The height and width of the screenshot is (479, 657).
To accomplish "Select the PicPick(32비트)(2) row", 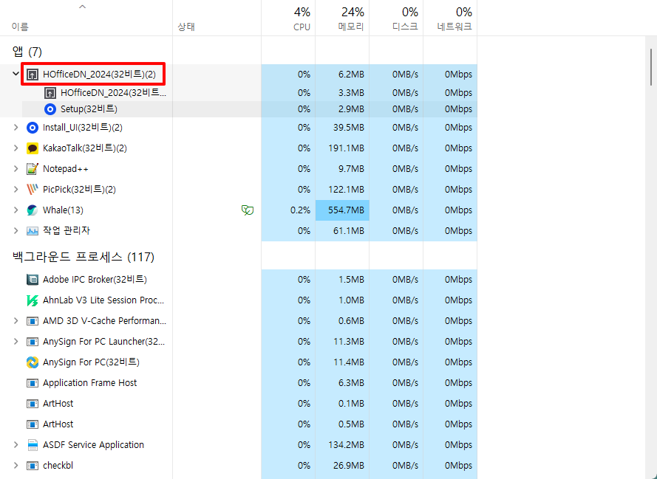I will pos(79,190).
